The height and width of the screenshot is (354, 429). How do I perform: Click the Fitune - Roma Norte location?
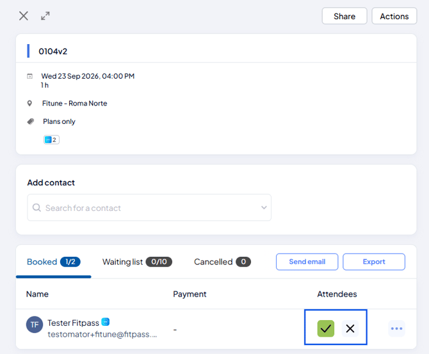(x=74, y=104)
